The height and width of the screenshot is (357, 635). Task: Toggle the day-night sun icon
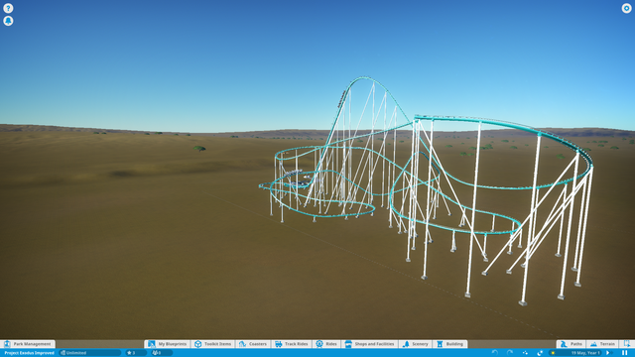click(553, 353)
